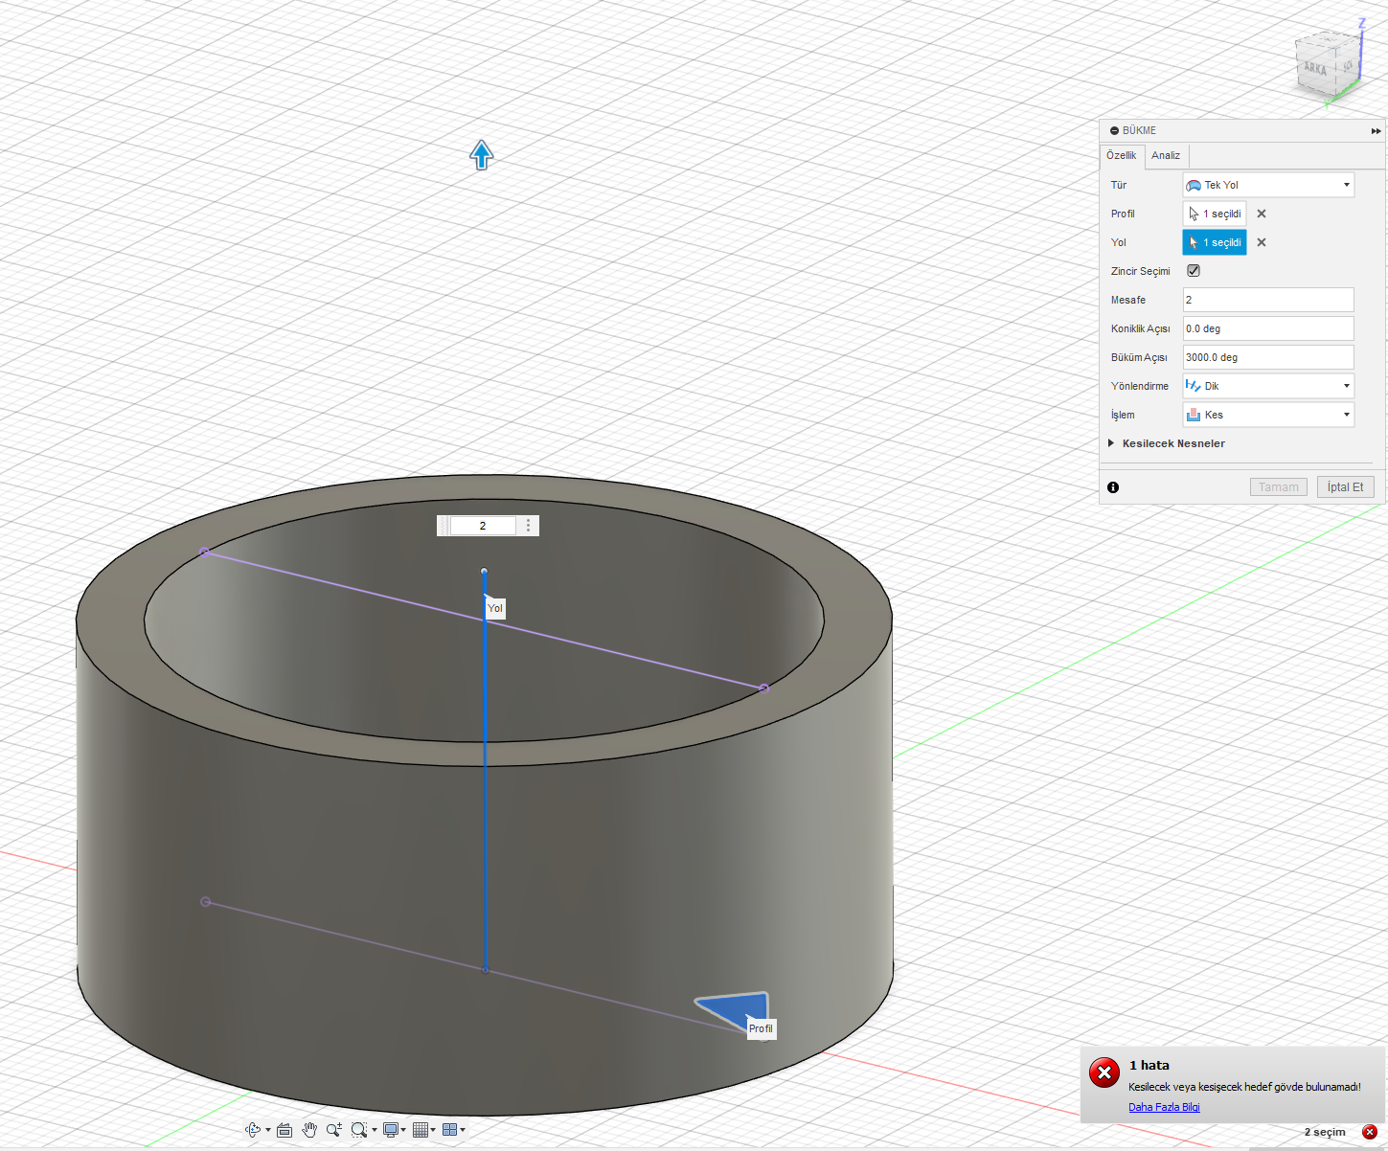Viewport: 1388px width, 1151px height.
Task: Click the Grid and Snaps icon
Action: click(420, 1130)
